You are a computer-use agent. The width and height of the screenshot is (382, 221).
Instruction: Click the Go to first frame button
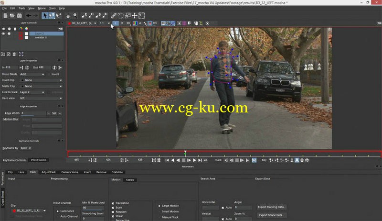167,160
